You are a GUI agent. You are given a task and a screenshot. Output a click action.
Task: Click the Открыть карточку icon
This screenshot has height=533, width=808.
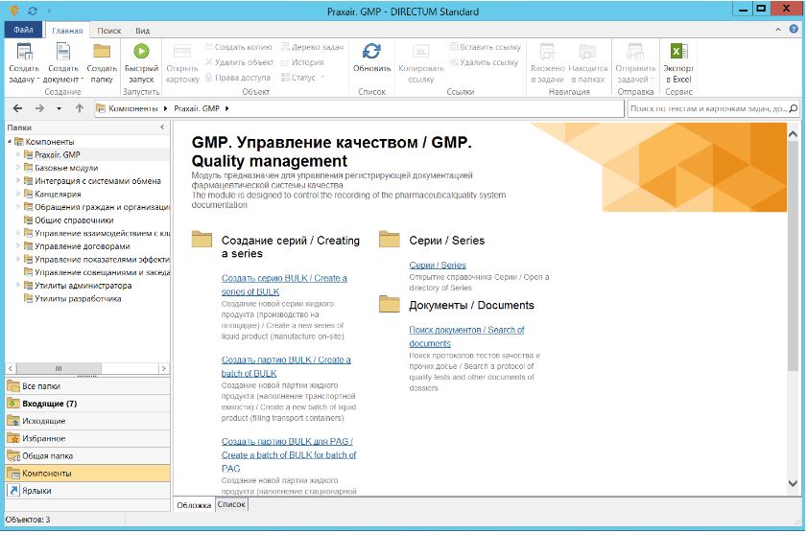tap(182, 51)
